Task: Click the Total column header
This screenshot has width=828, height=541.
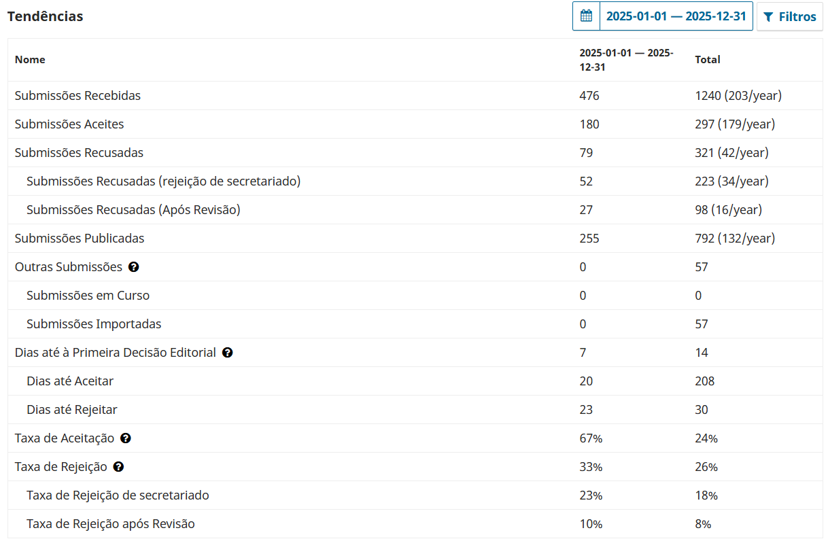Action: point(708,60)
